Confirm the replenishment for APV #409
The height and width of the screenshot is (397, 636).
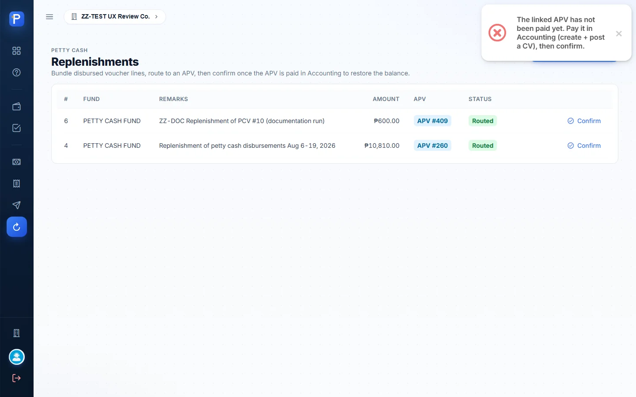point(584,121)
